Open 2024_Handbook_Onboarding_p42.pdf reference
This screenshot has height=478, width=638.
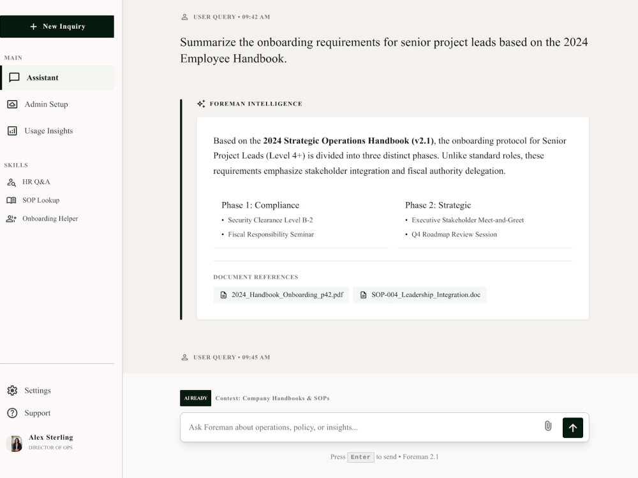[281, 294]
